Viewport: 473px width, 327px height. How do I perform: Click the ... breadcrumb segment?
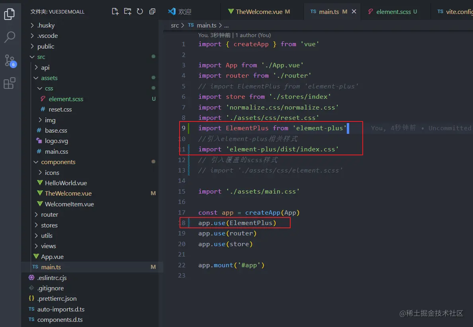[x=226, y=25]
